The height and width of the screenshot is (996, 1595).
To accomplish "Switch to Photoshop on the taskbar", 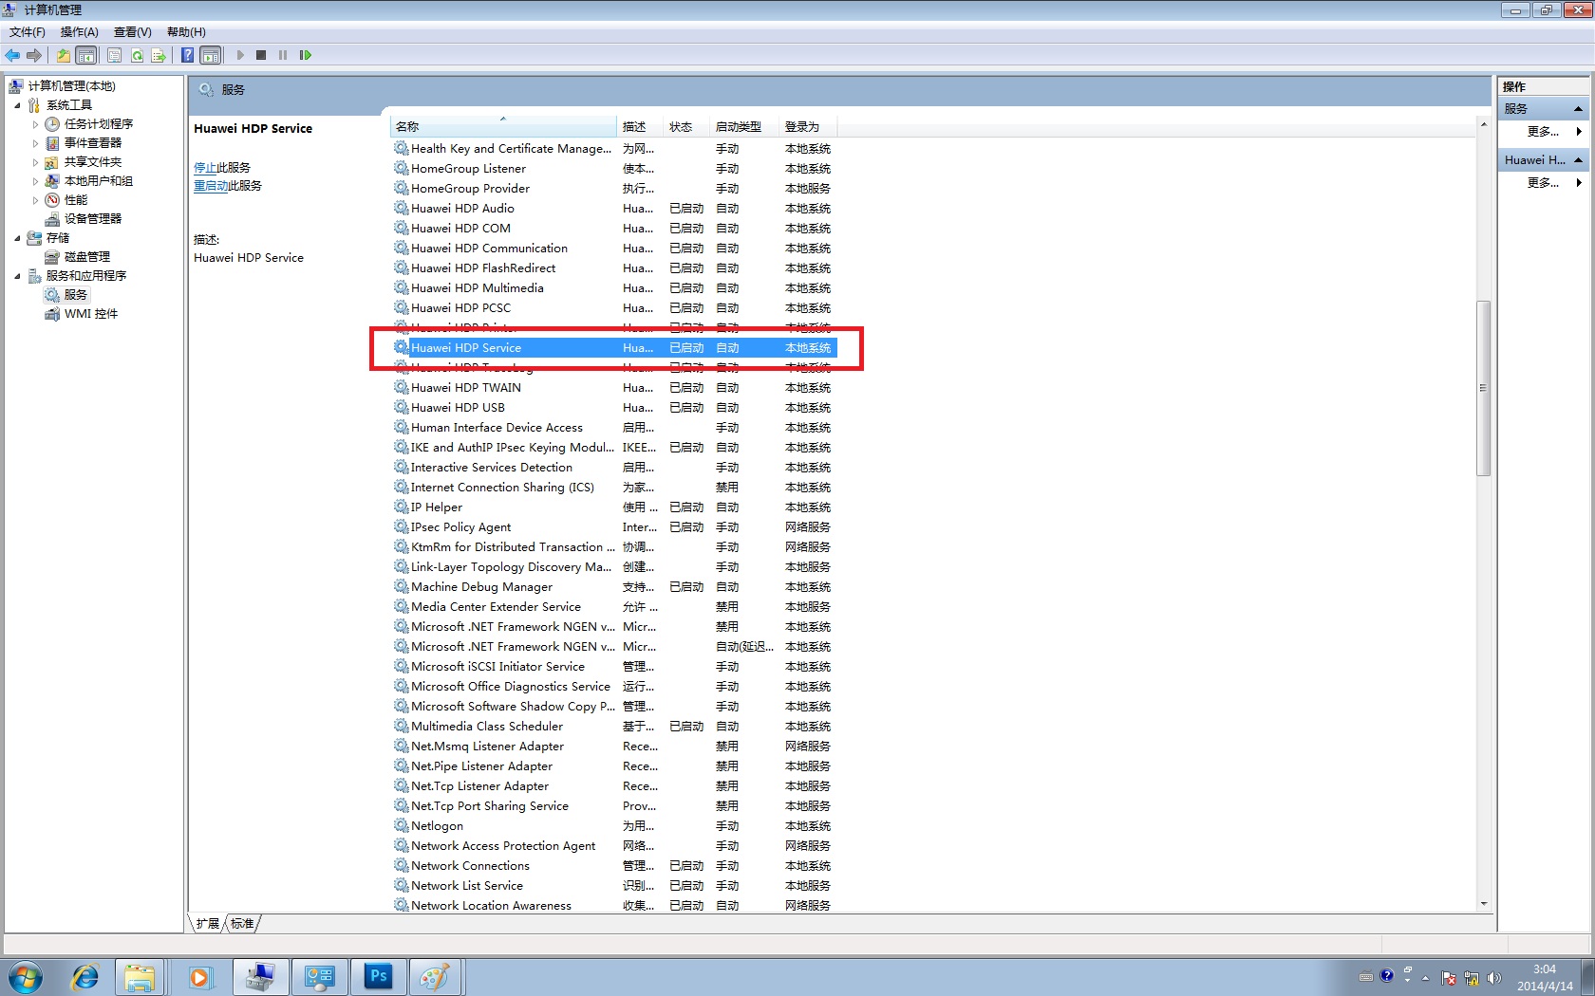I will point(378,976).
